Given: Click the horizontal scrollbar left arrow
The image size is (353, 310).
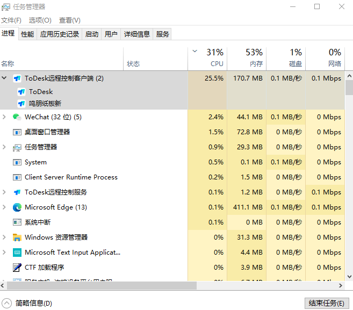Looking at the screenshot, I should click(x=3, y=285).
